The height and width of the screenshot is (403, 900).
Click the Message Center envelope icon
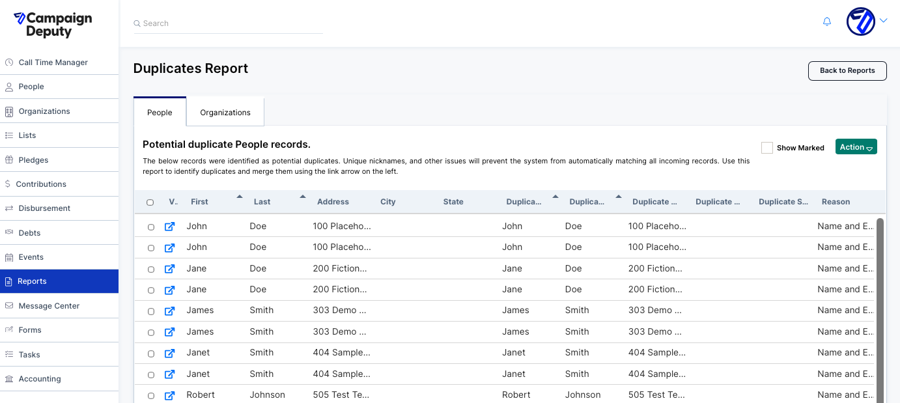tap(9, 306)
